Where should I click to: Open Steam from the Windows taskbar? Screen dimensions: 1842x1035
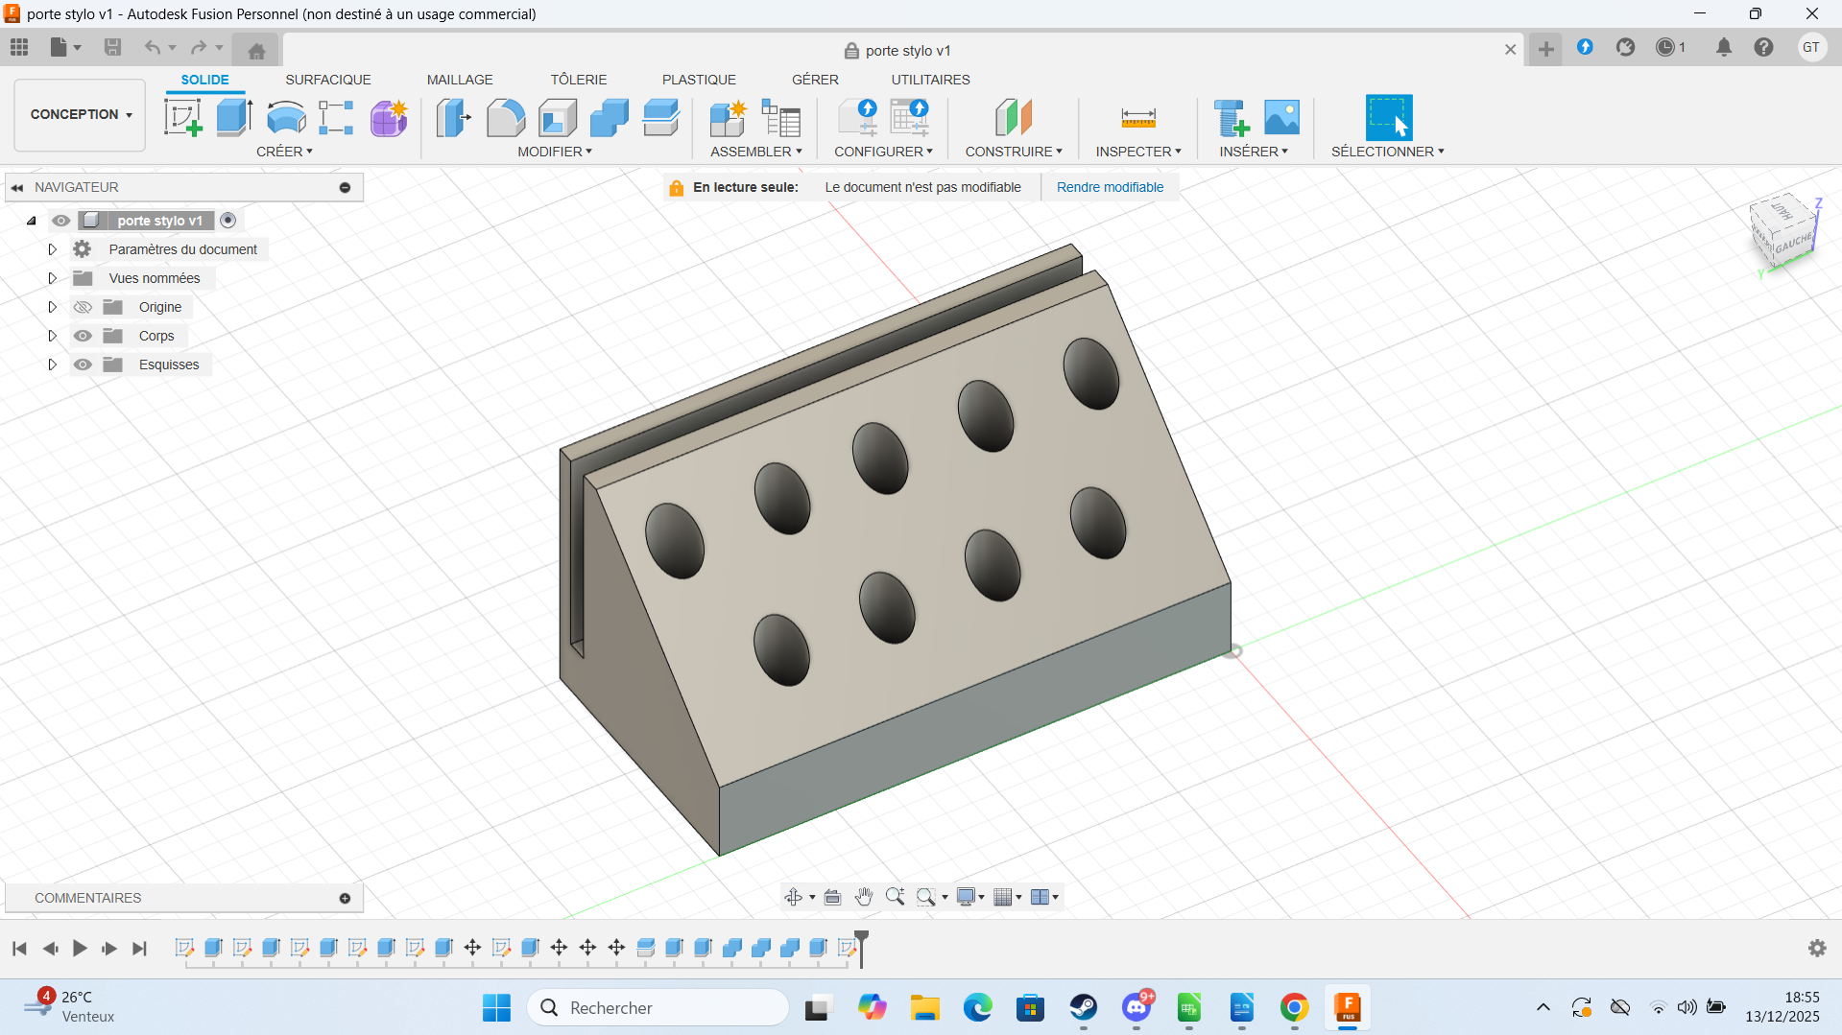click(1084, 1007)
